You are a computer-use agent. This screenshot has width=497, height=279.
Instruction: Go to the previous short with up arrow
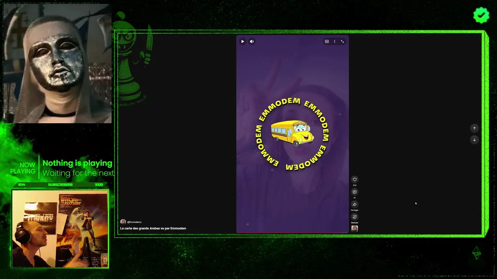(474, 128)
